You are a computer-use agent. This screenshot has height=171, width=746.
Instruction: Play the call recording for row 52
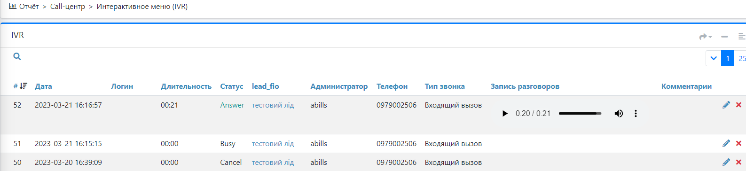coord(505,113)
